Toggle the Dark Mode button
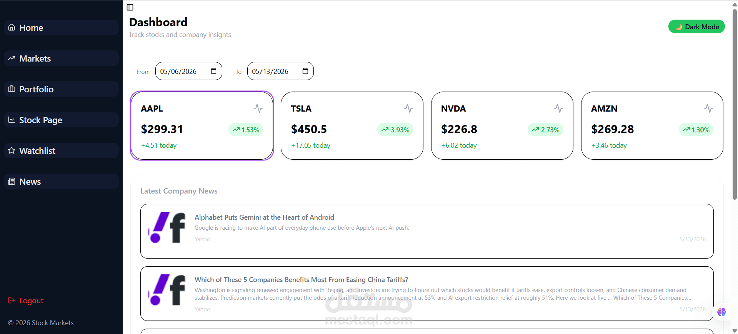 click(696, 27)
